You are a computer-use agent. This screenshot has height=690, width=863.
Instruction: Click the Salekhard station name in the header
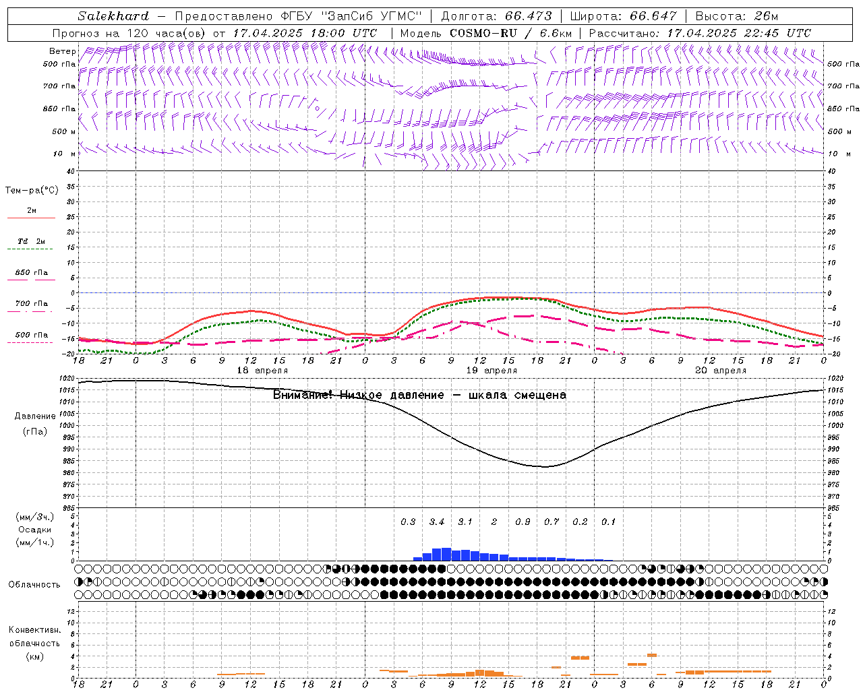tap(113, 16)
